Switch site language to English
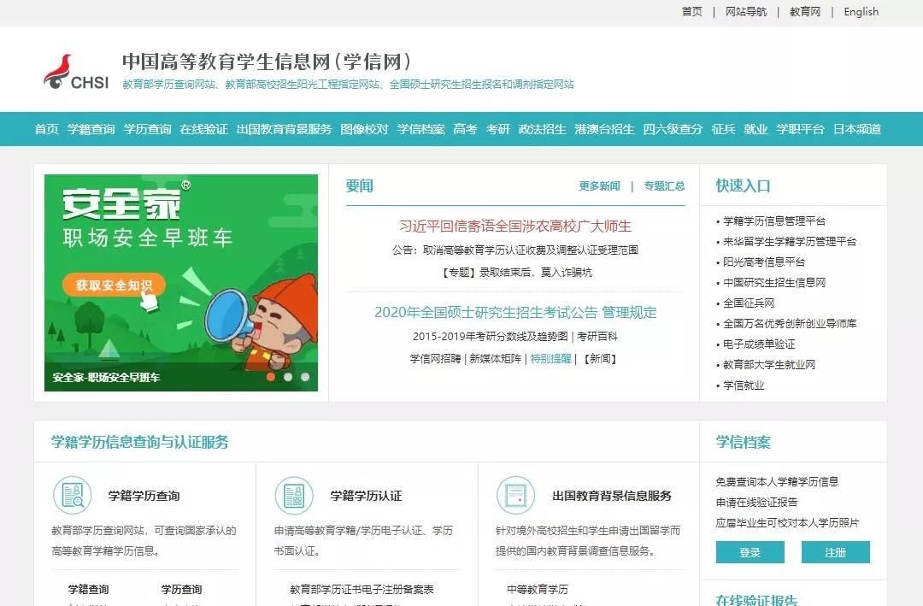This screenshot has width=923, height=606. click(x=861, y=12)
